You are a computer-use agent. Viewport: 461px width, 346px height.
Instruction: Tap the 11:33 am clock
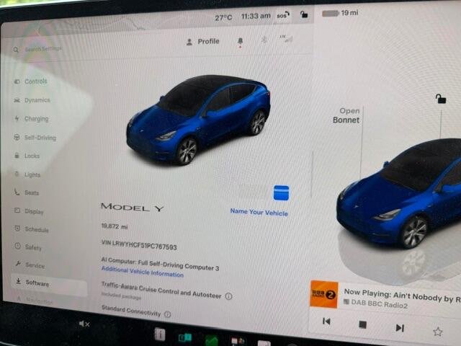pos(256,16)
